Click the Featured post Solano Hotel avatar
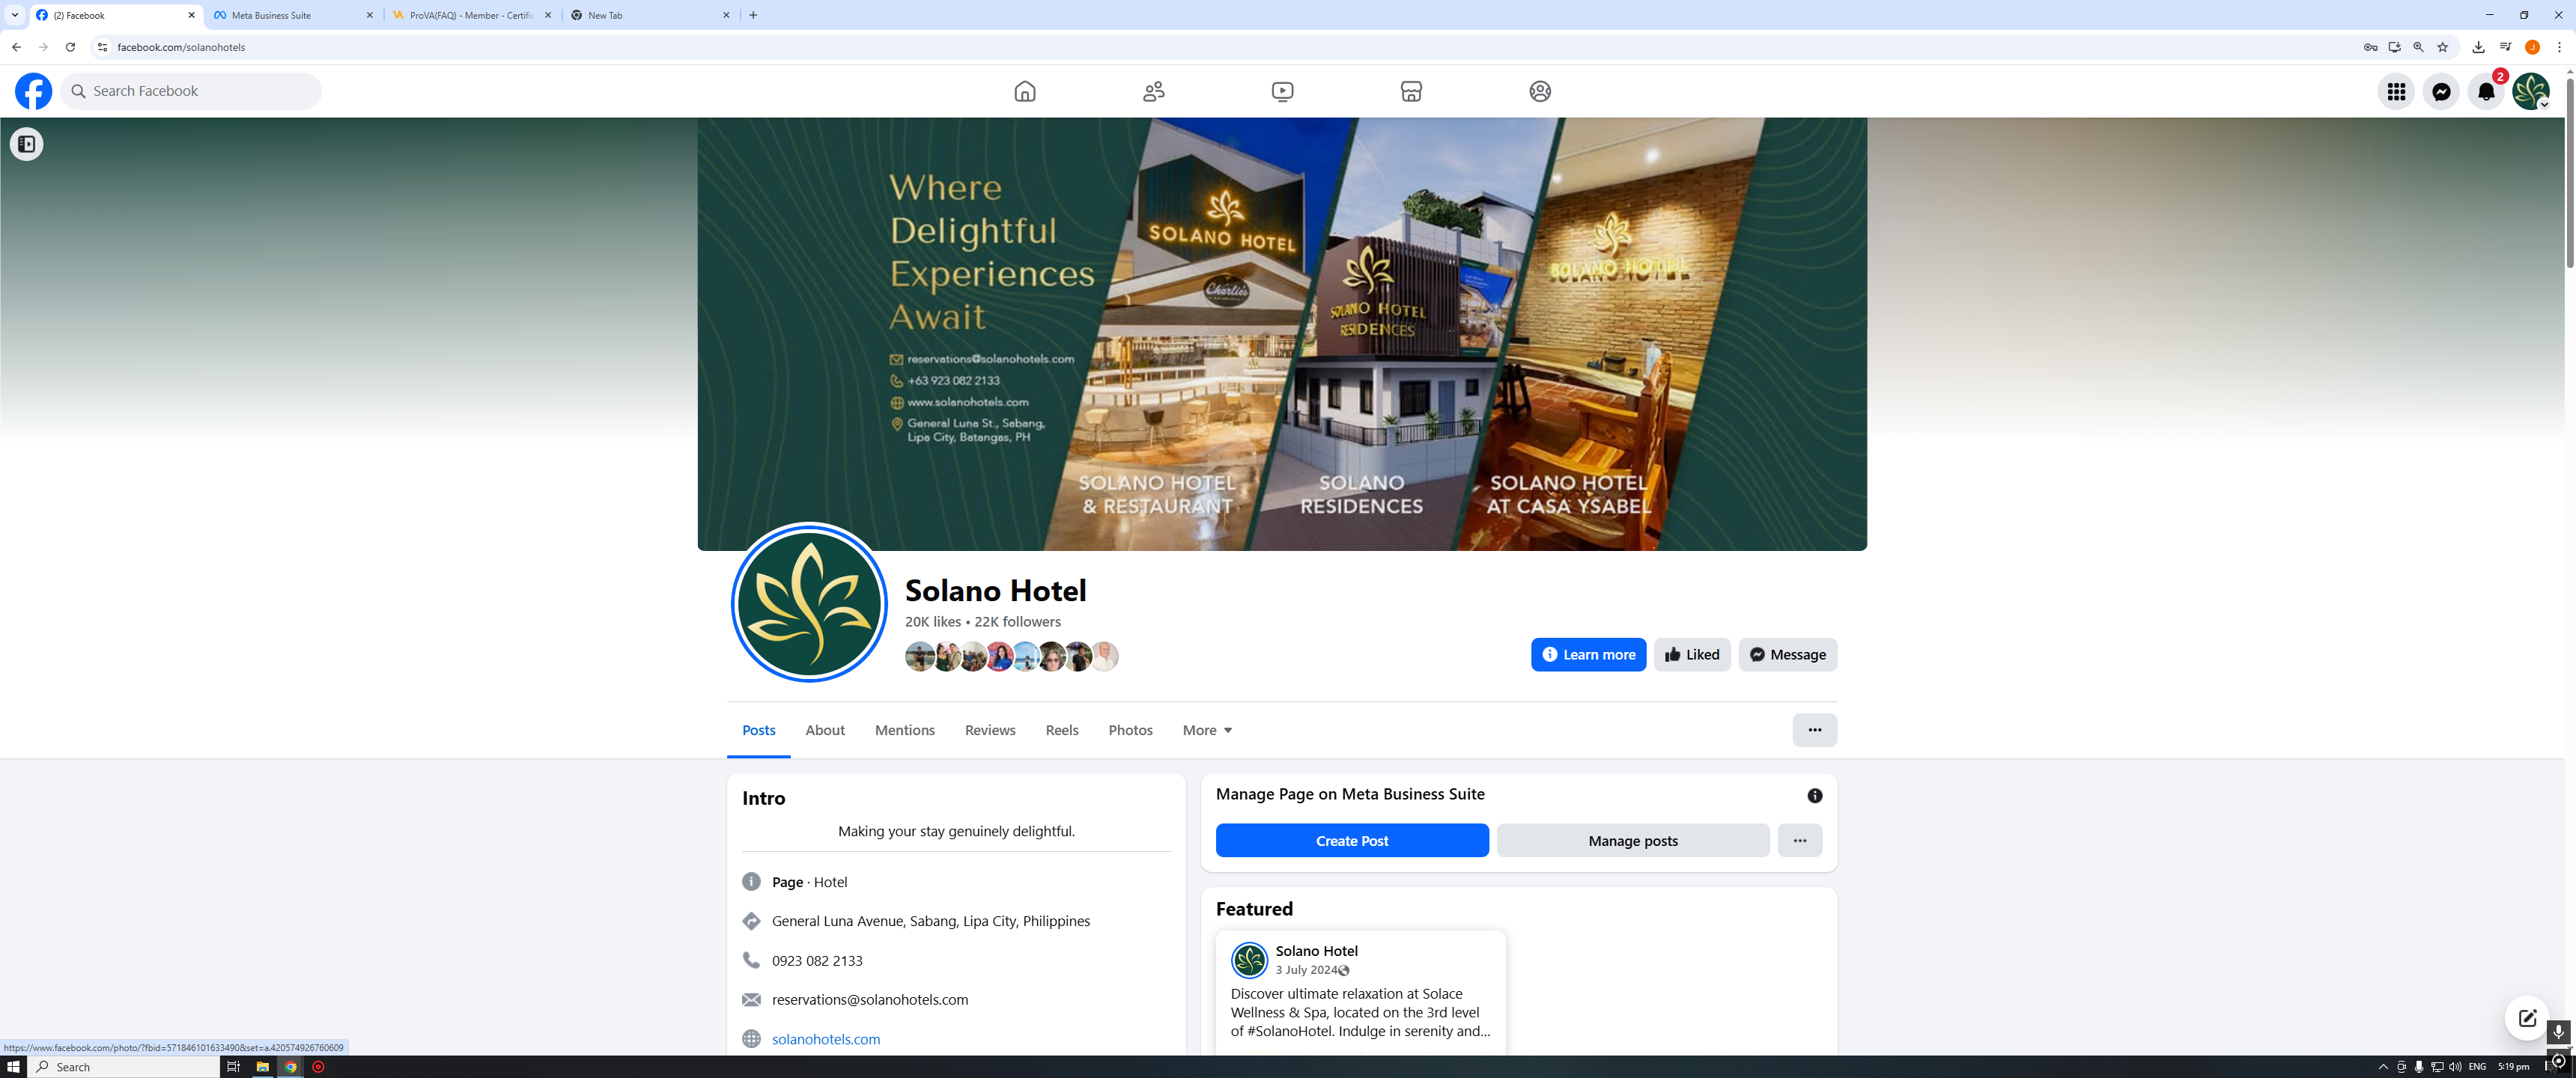This screenshot has width=2576, height=1078. [1249, 960]
